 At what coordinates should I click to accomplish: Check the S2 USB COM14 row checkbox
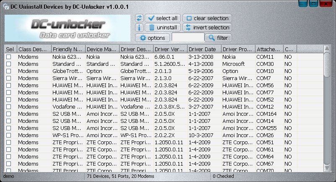8,121
